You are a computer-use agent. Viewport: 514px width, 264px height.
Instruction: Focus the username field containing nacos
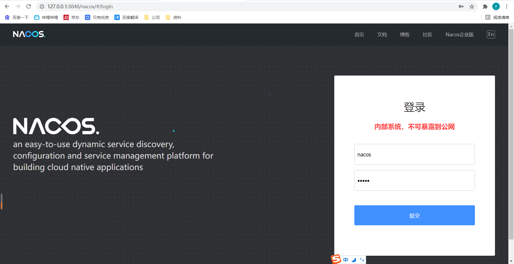[415, 154]
